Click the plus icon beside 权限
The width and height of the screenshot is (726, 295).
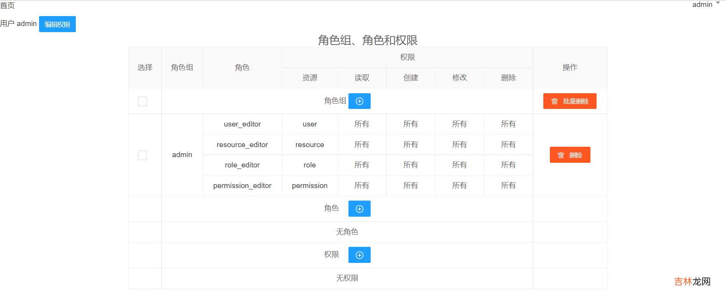pyautogui.click(x=359, y=255)
